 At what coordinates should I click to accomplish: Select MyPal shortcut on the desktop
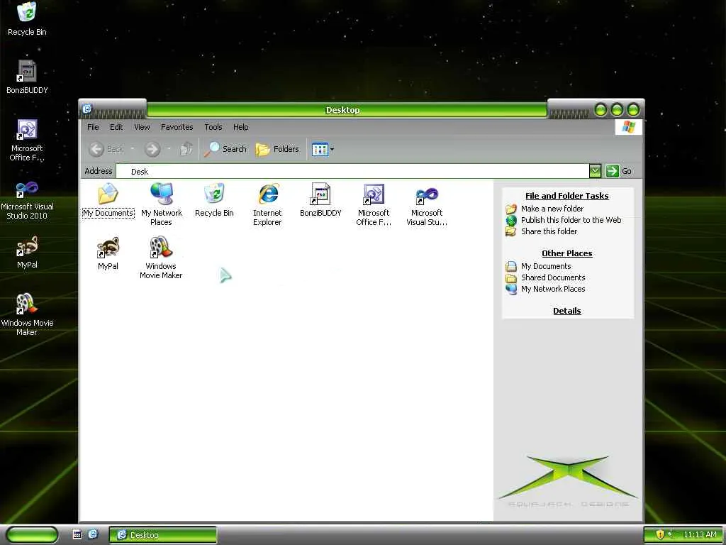click(x=27, y=253)
